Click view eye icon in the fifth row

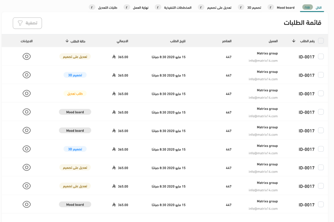pyautogui.click(x=27, y=130)
